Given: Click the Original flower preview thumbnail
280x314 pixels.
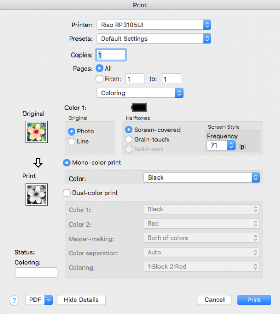Looking at the screenshot, I should [37, 132].
